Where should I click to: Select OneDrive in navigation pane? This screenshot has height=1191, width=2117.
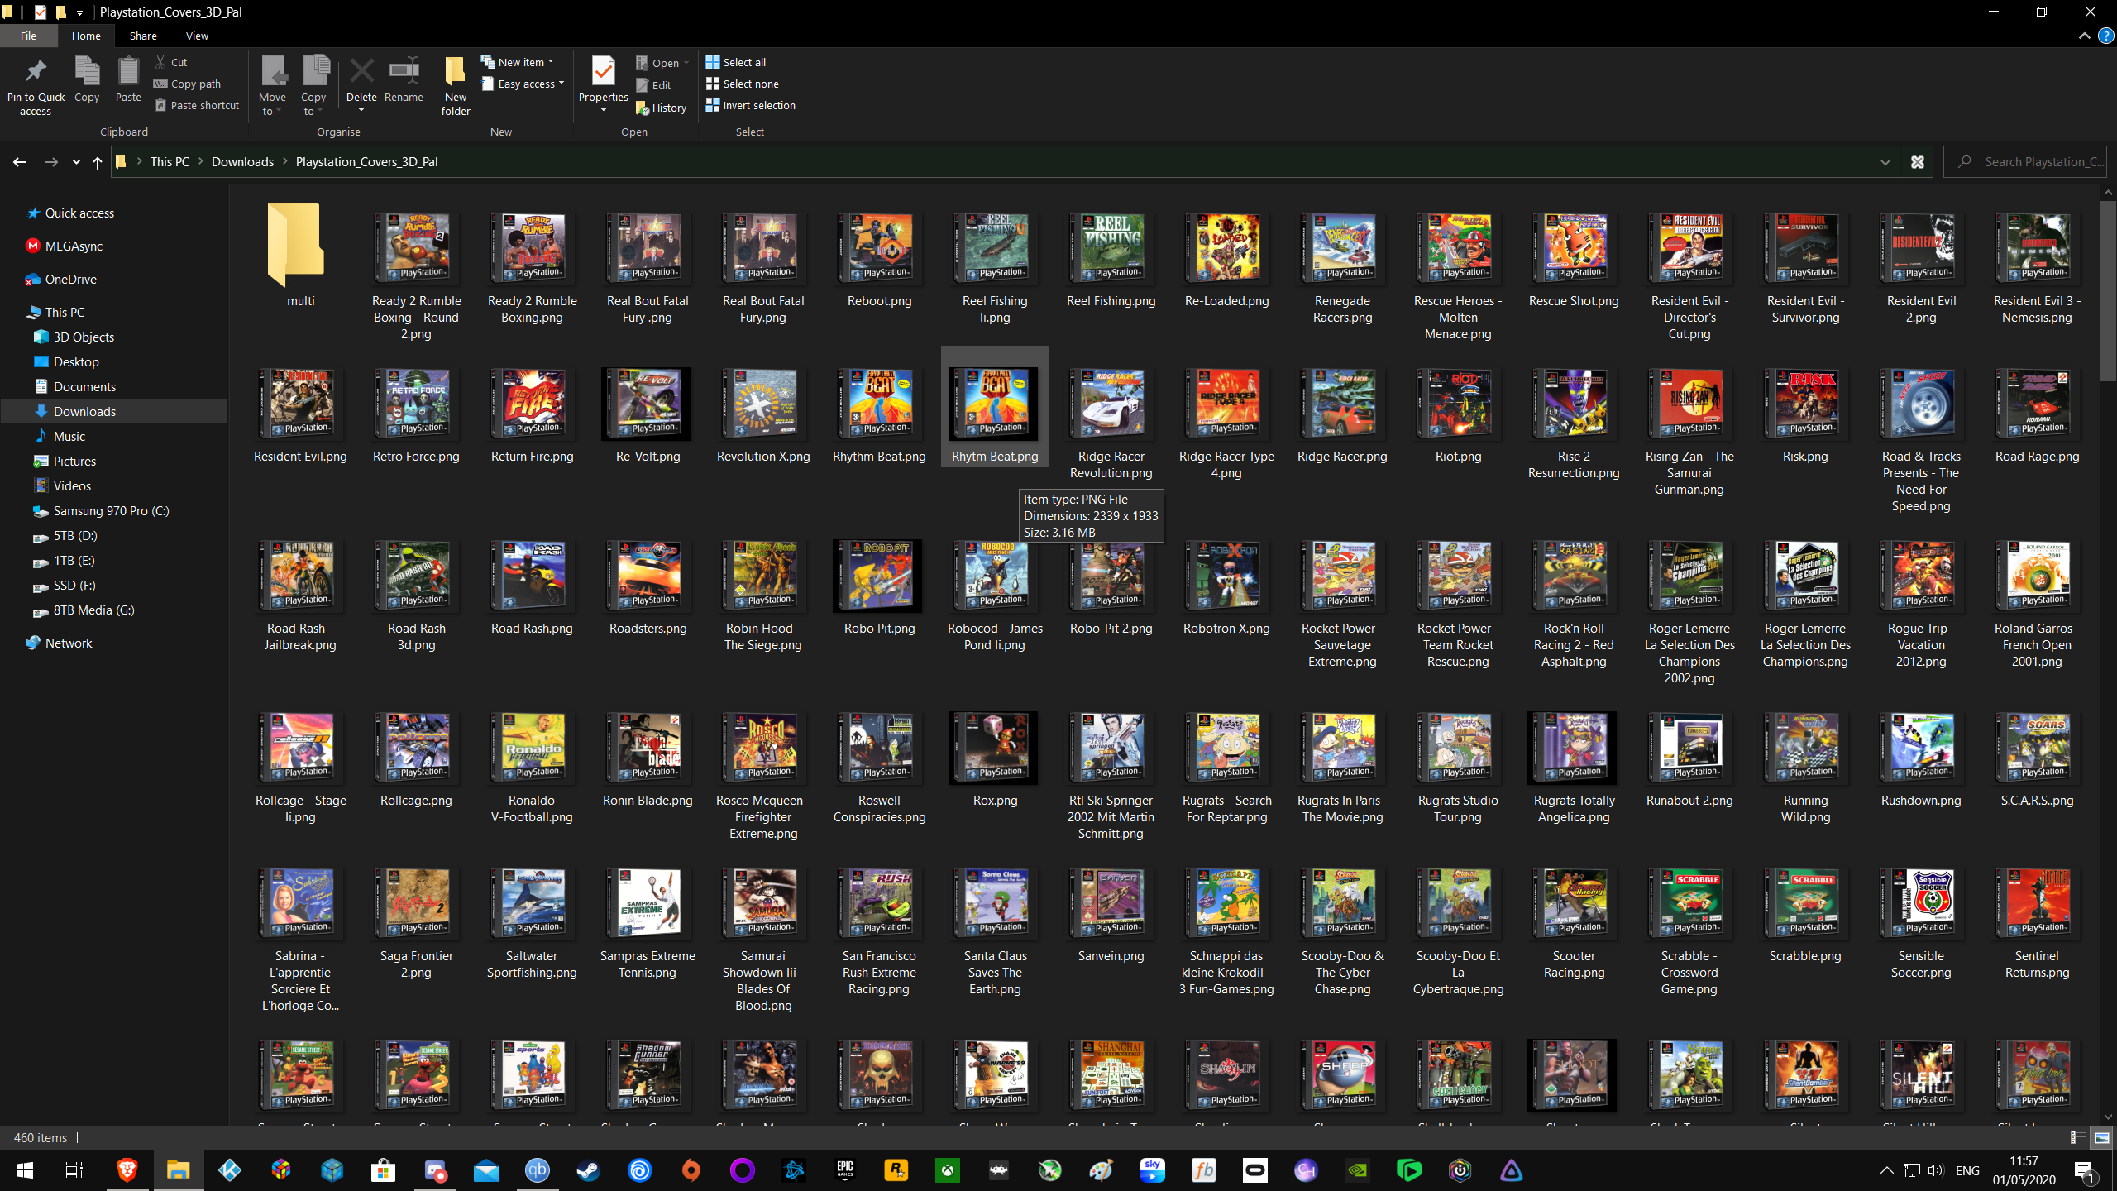pyautogui.click(x=71, y=280)
